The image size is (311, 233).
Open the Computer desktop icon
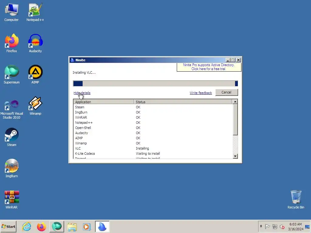[x=12, y=13]
